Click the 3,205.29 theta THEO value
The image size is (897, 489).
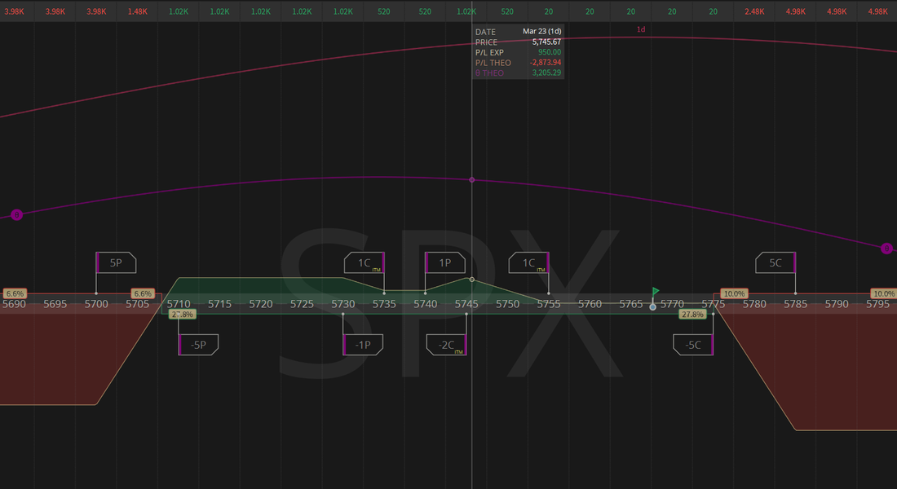(546, 73)
